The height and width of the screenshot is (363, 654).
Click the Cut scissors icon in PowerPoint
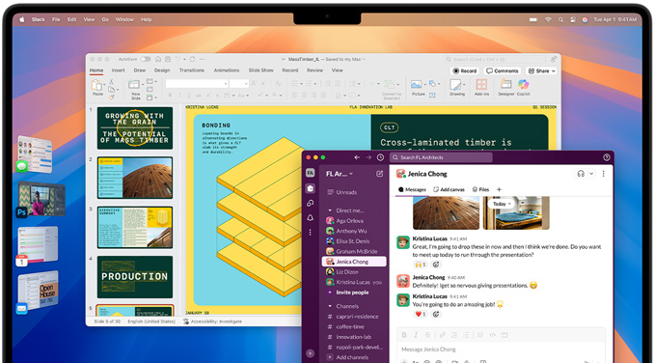(x=111, y=81)
